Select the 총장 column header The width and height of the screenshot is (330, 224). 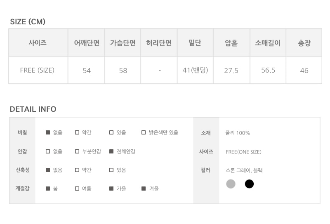[304, 43]
